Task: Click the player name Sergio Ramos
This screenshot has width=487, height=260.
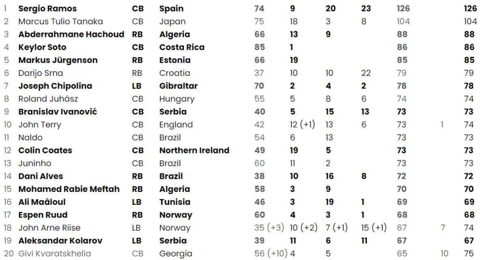Action: [47, 9]
